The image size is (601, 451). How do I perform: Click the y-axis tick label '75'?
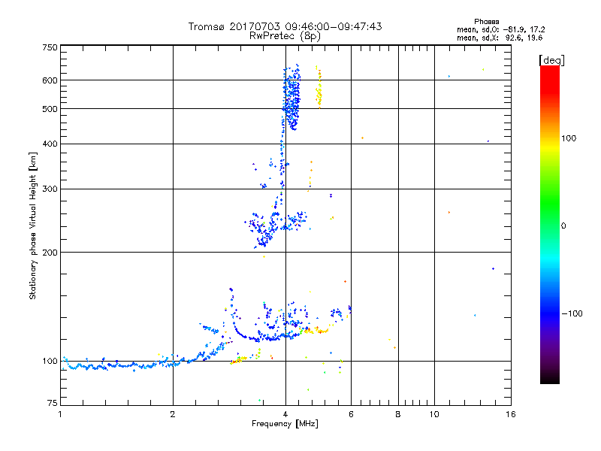[x=53, y=403]
